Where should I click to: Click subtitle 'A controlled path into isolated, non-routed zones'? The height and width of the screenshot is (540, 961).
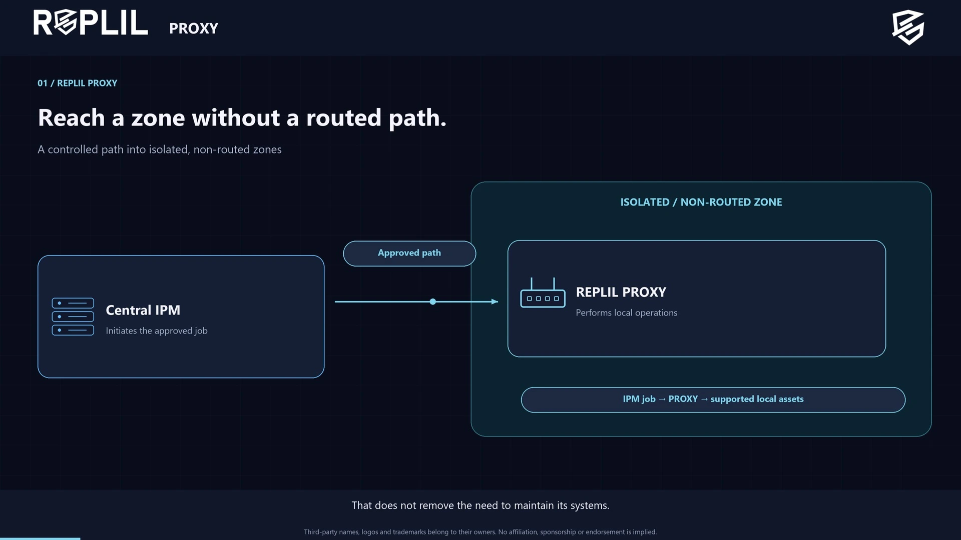[160, 149]
